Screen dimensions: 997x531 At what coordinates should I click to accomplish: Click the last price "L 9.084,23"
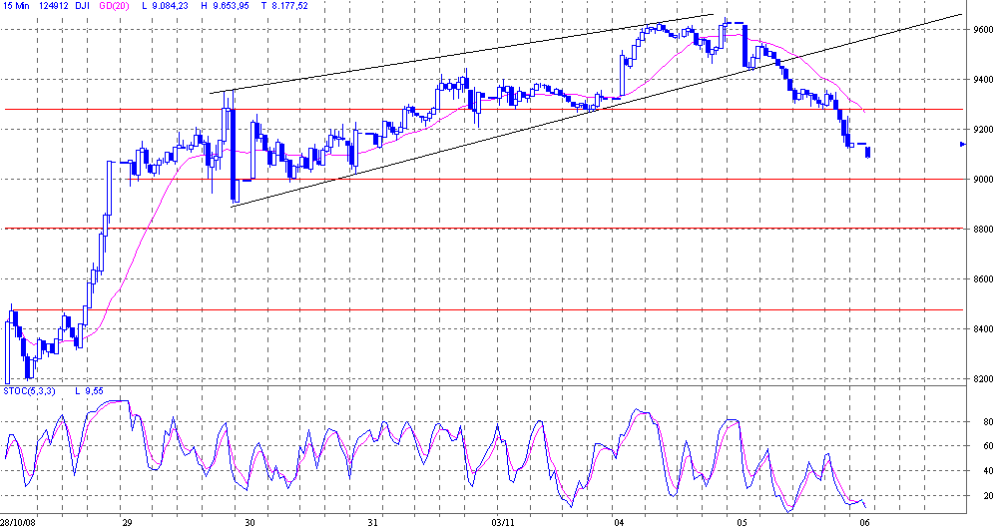pyautogui.click(x=167, y=5)
